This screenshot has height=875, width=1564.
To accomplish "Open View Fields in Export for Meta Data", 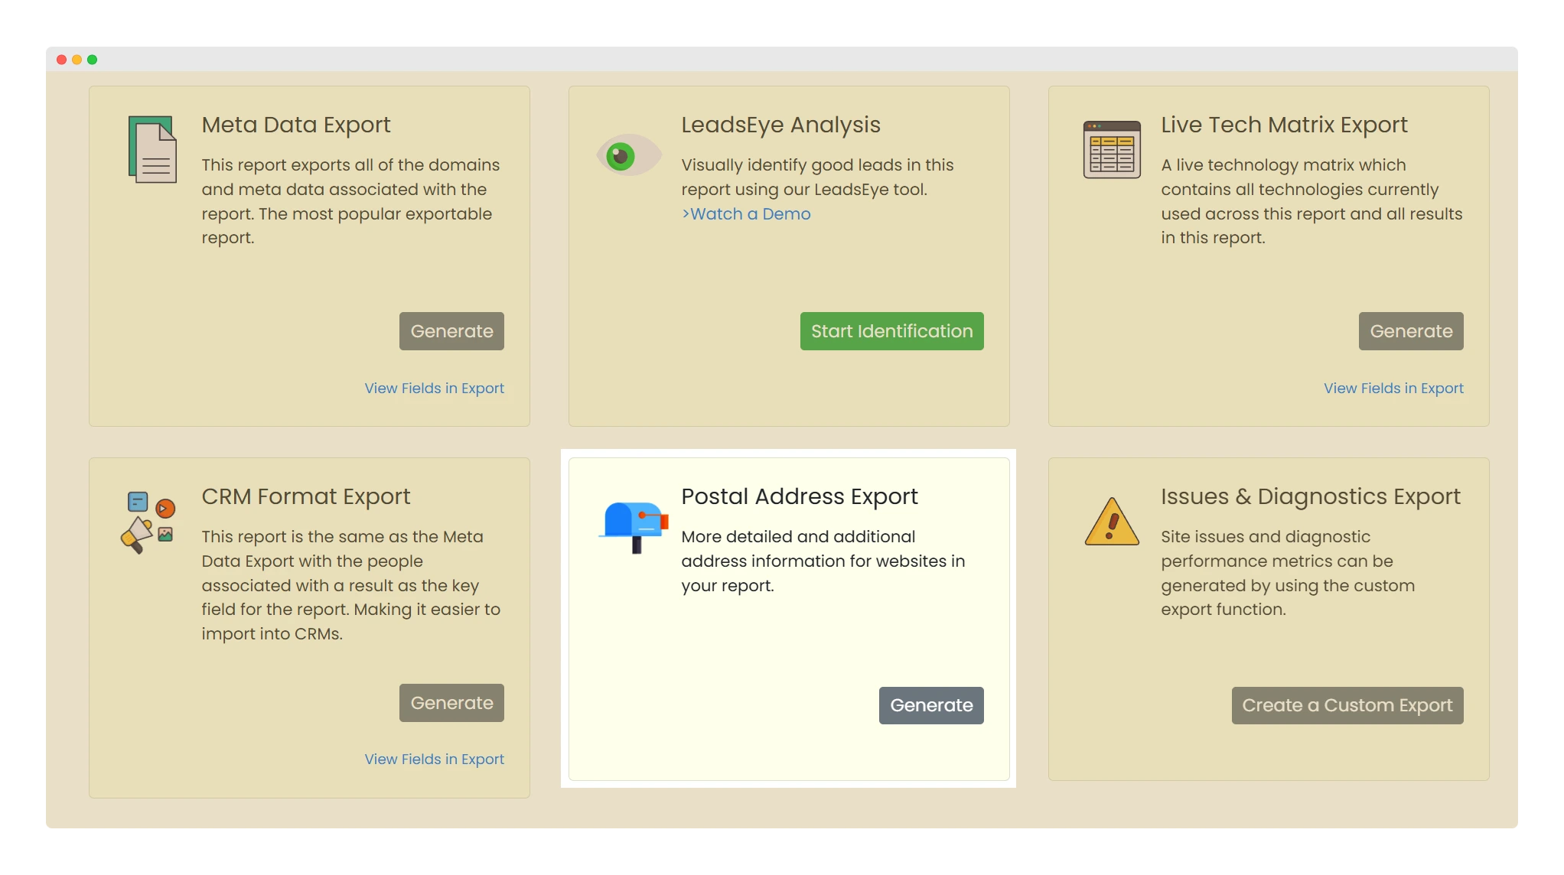I will click(434, 388).
